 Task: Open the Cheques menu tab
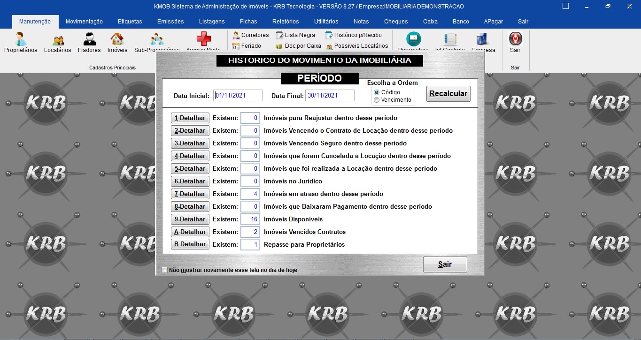point(396,22)
